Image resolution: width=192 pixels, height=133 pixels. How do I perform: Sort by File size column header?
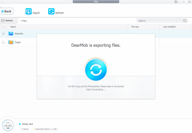coord(135,27)
